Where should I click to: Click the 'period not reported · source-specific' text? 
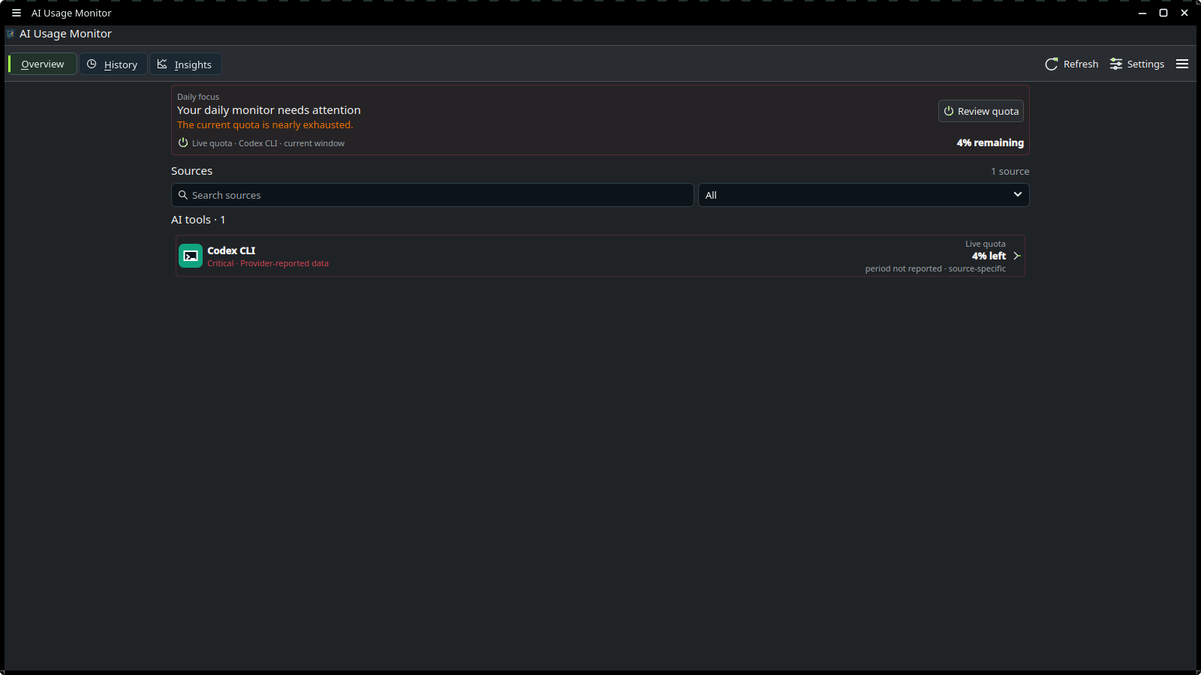tap(935, 268)
